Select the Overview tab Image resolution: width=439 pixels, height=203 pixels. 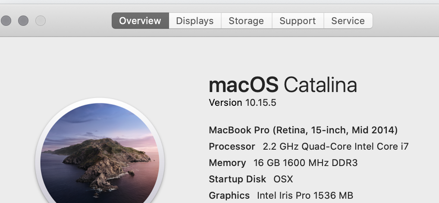(x=140, y=21)
